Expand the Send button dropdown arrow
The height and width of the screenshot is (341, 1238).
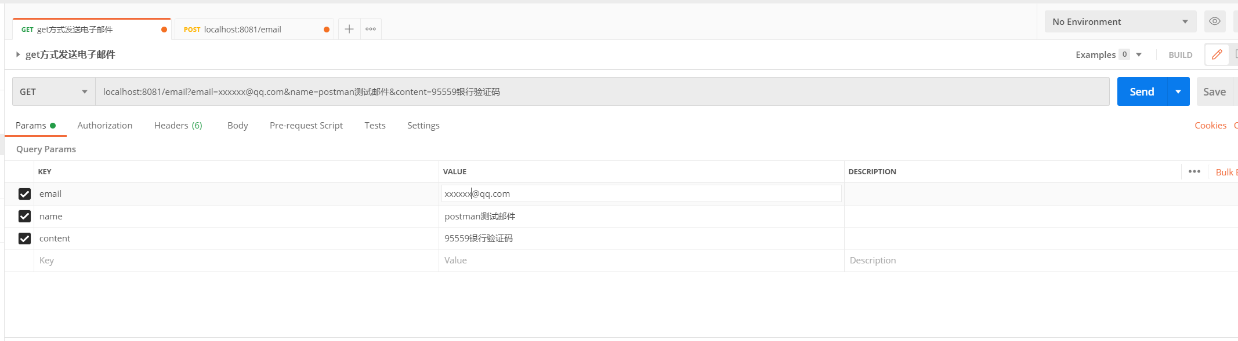click(1178, 91)
